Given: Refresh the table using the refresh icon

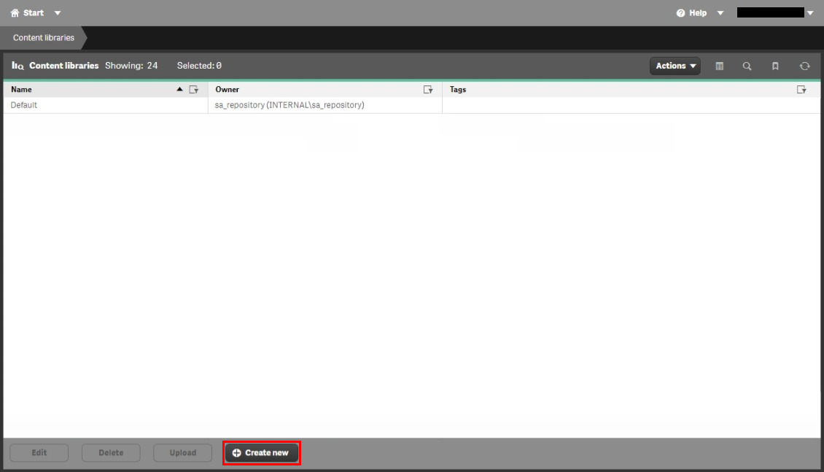Looking at the screenshot, I should coord(804,66).
